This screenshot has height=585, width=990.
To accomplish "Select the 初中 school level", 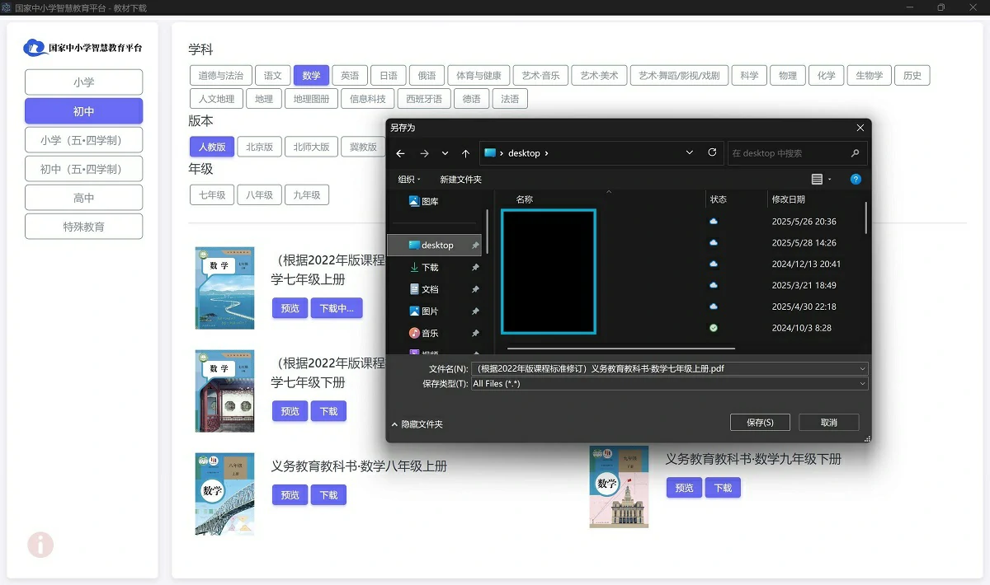I will (x=83, y=111).
